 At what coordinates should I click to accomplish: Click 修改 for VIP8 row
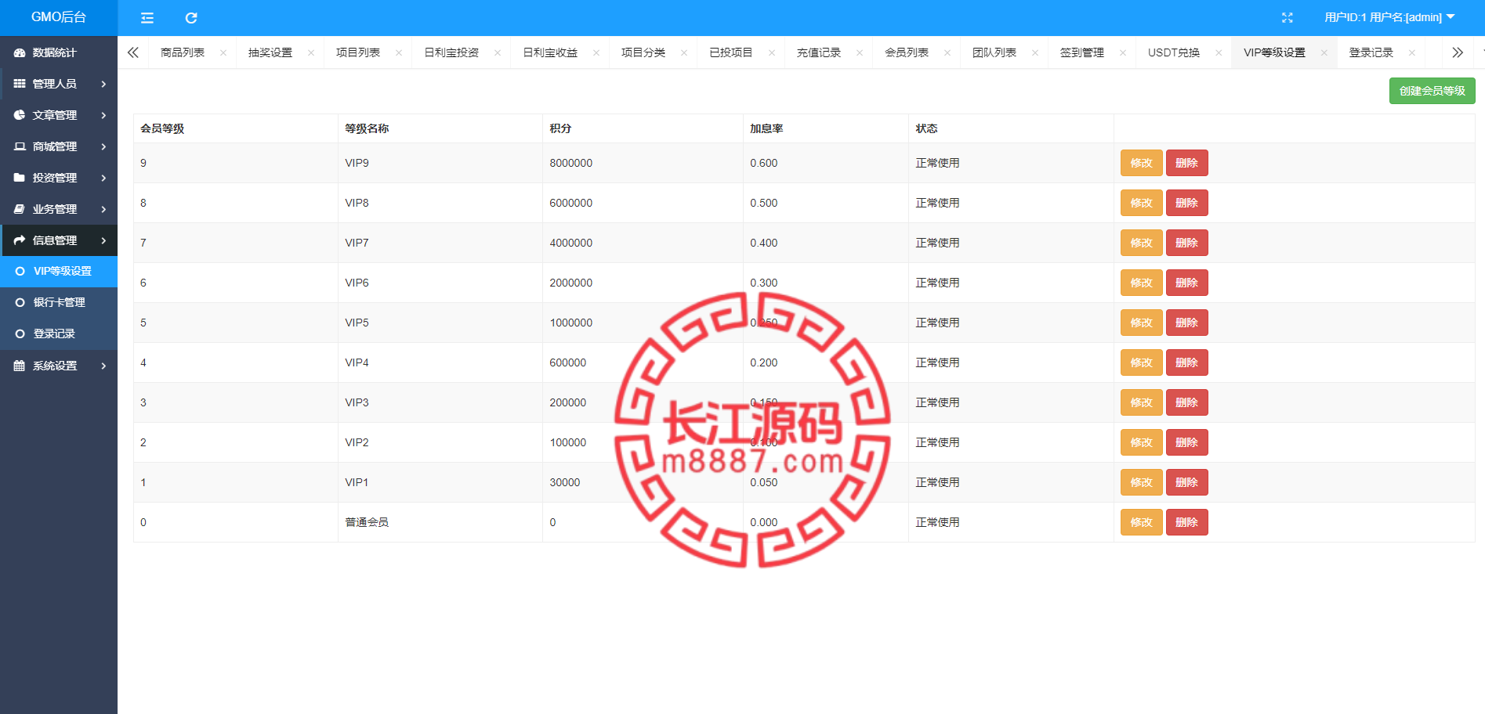coord(1141,203)
